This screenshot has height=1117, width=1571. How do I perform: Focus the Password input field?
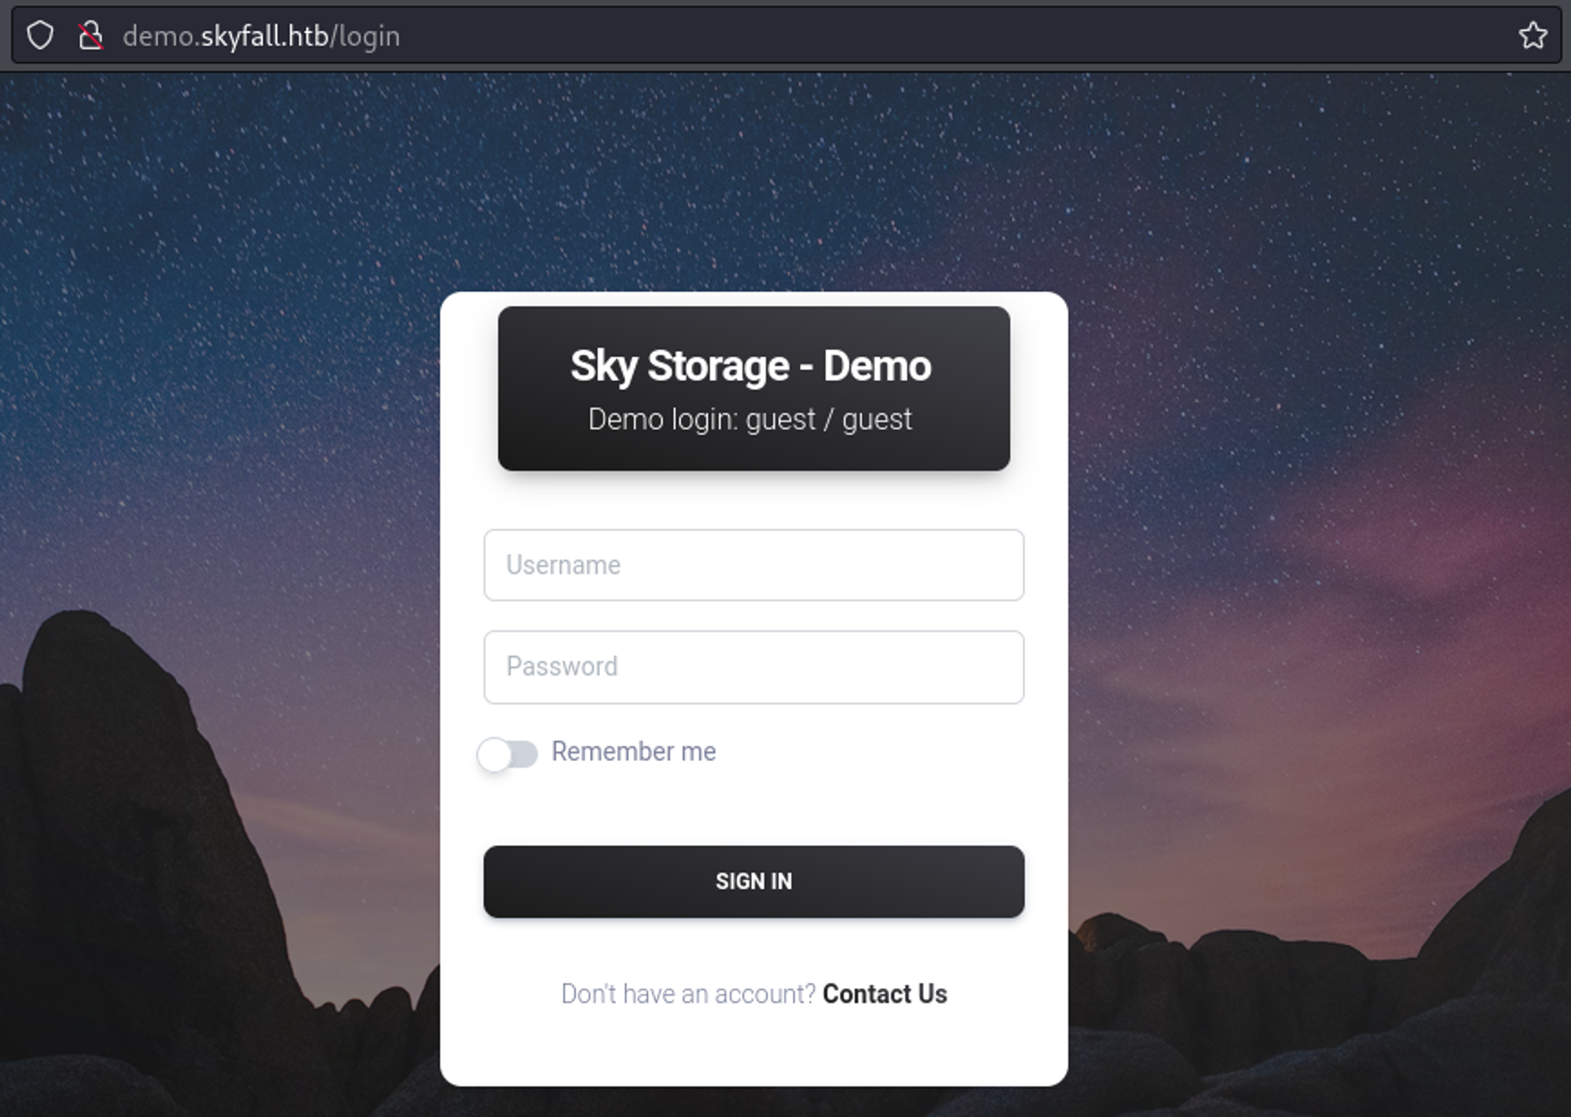(x=753, y=667)
